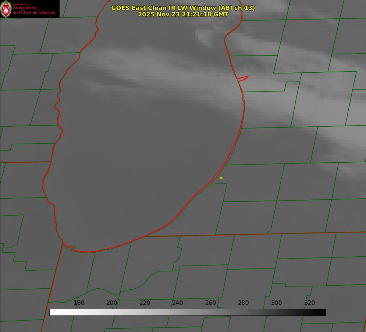Click the 2025 Nov 23 timestamp
This screenshot has height=332, width=366.
183,14
